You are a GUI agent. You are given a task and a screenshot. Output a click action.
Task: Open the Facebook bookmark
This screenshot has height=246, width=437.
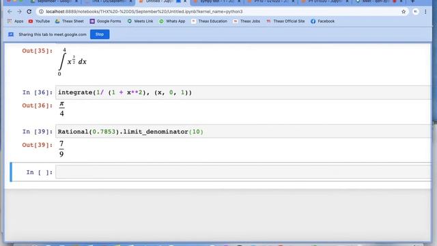pyautogui.click(x=322, y=21)
